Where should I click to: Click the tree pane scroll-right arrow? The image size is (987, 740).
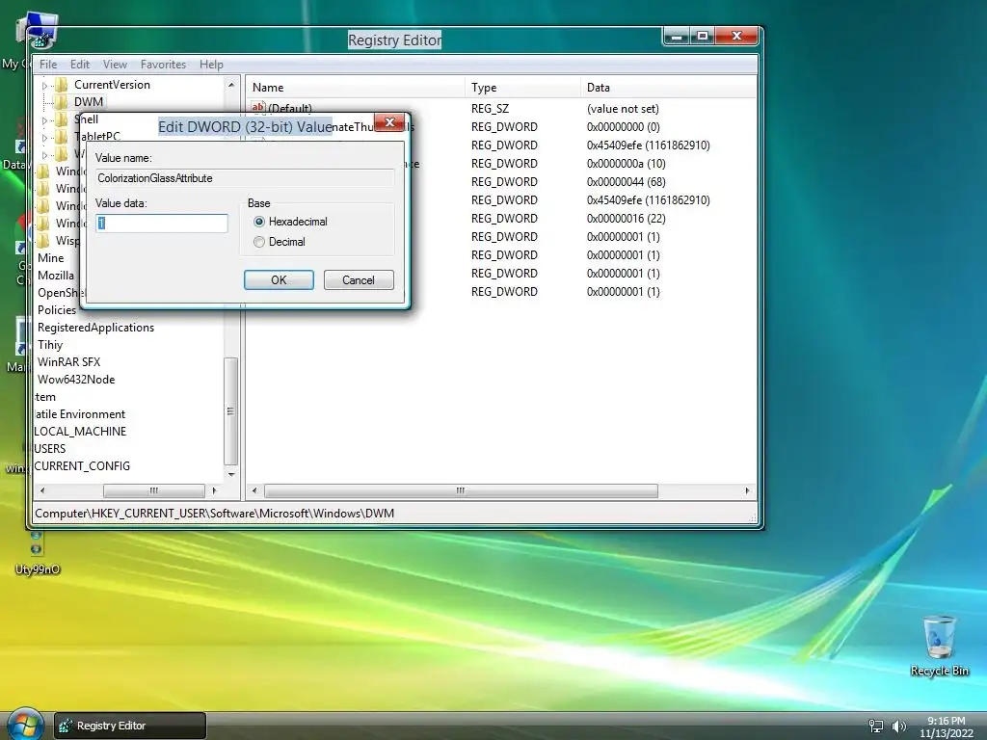tap(214, 490)
